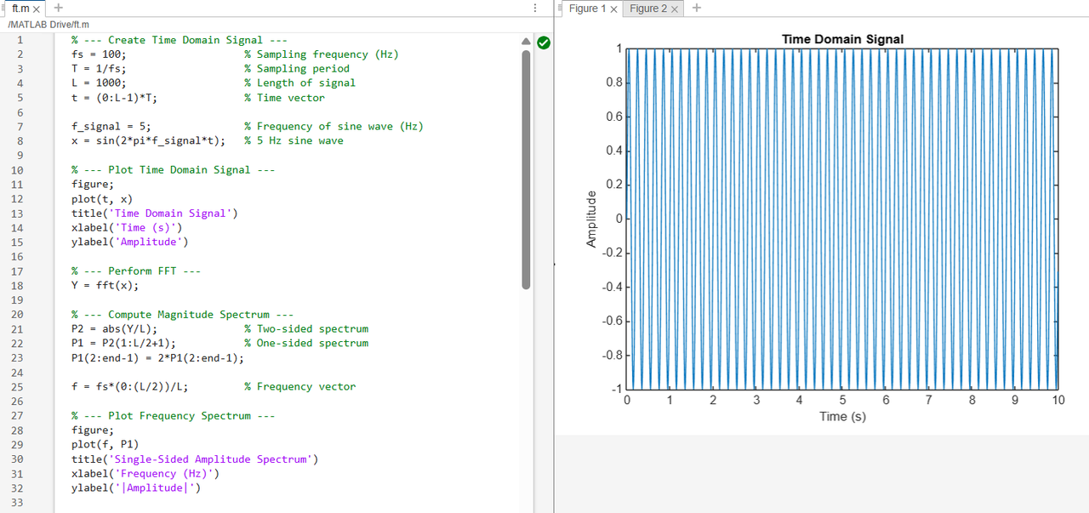1089x513 pixels.
Task: Click the x-axis tick label 10
Action: pos(1058,400)
